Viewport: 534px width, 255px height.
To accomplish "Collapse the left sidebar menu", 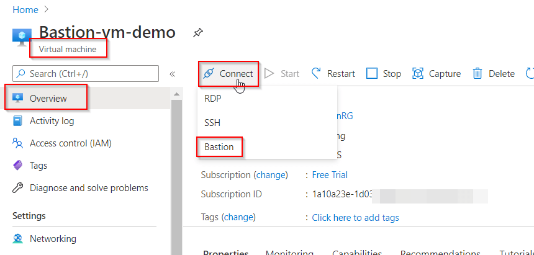I will (x=173, y=74).
